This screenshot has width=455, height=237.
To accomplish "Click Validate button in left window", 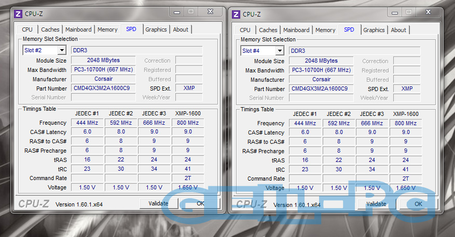I will point(158,203).
